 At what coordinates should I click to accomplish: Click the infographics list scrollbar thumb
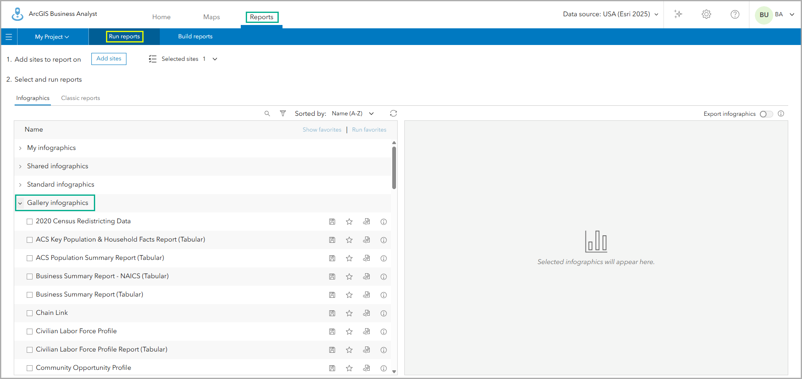coord(394,168)
